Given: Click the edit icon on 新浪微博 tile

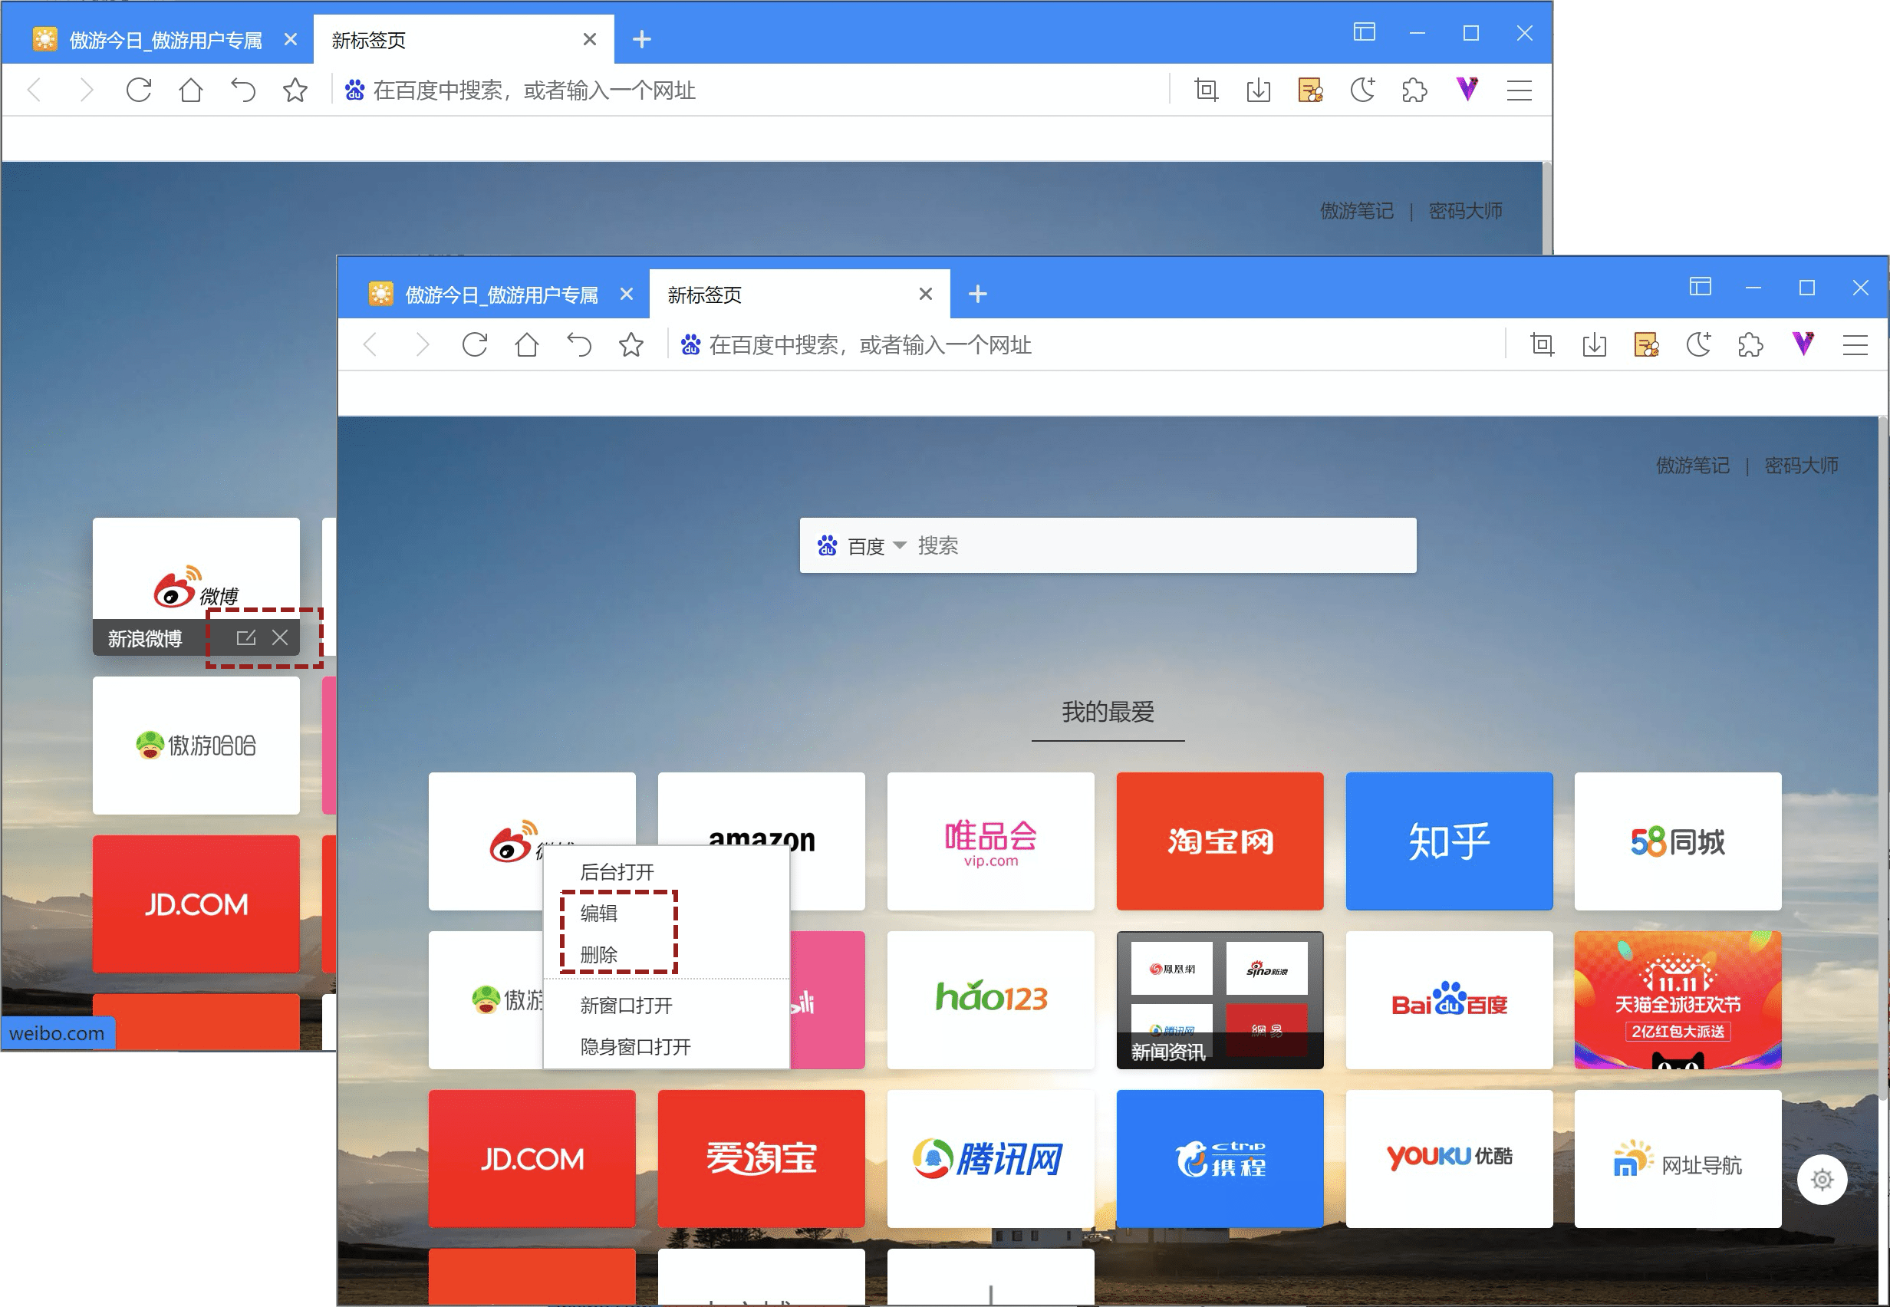Looking at the screenshot, I should (245, 637).
